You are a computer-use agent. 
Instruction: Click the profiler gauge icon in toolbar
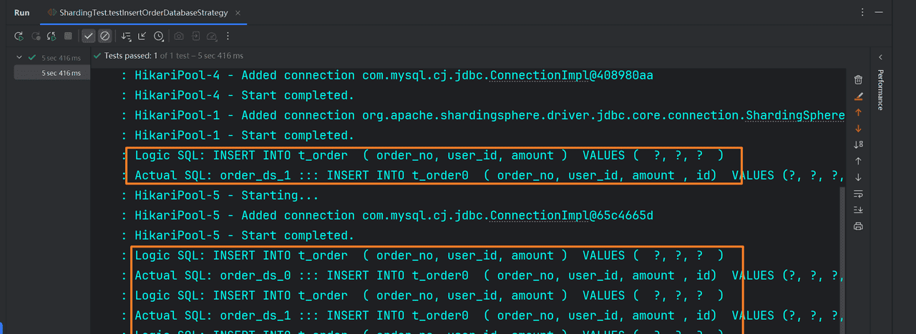[x=212, y=36]
